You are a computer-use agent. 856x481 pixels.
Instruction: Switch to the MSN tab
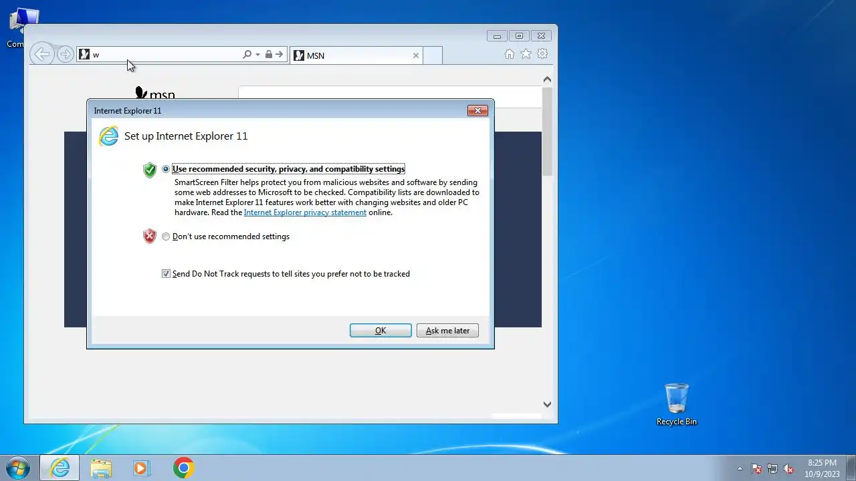(x=356, y=55)
